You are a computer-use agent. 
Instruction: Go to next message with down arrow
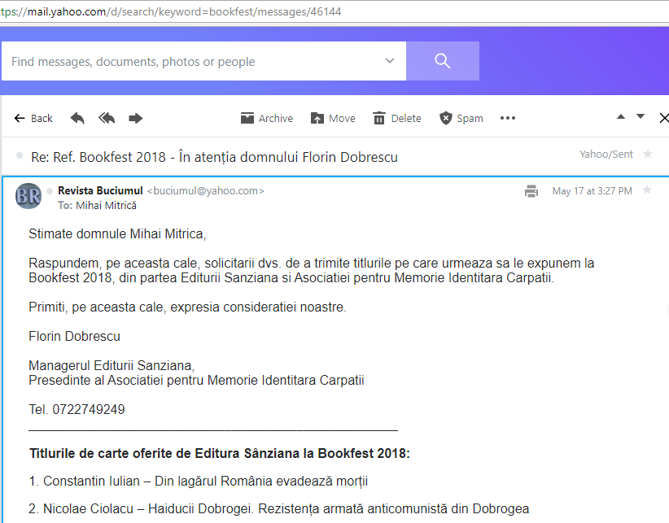[641, 117]
